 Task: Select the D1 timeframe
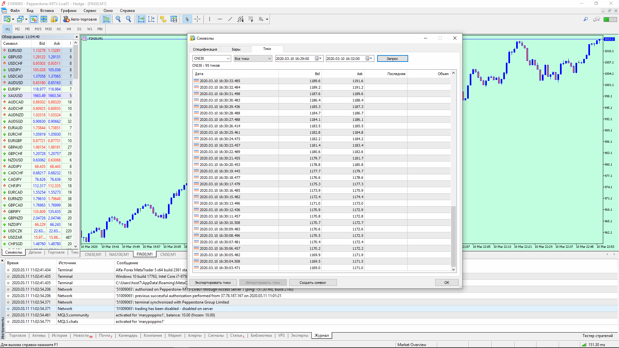pos(79,29)
